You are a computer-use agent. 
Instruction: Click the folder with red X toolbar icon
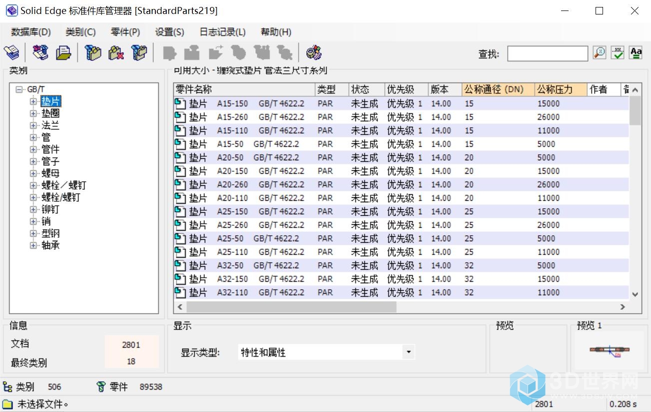point(116,52)
